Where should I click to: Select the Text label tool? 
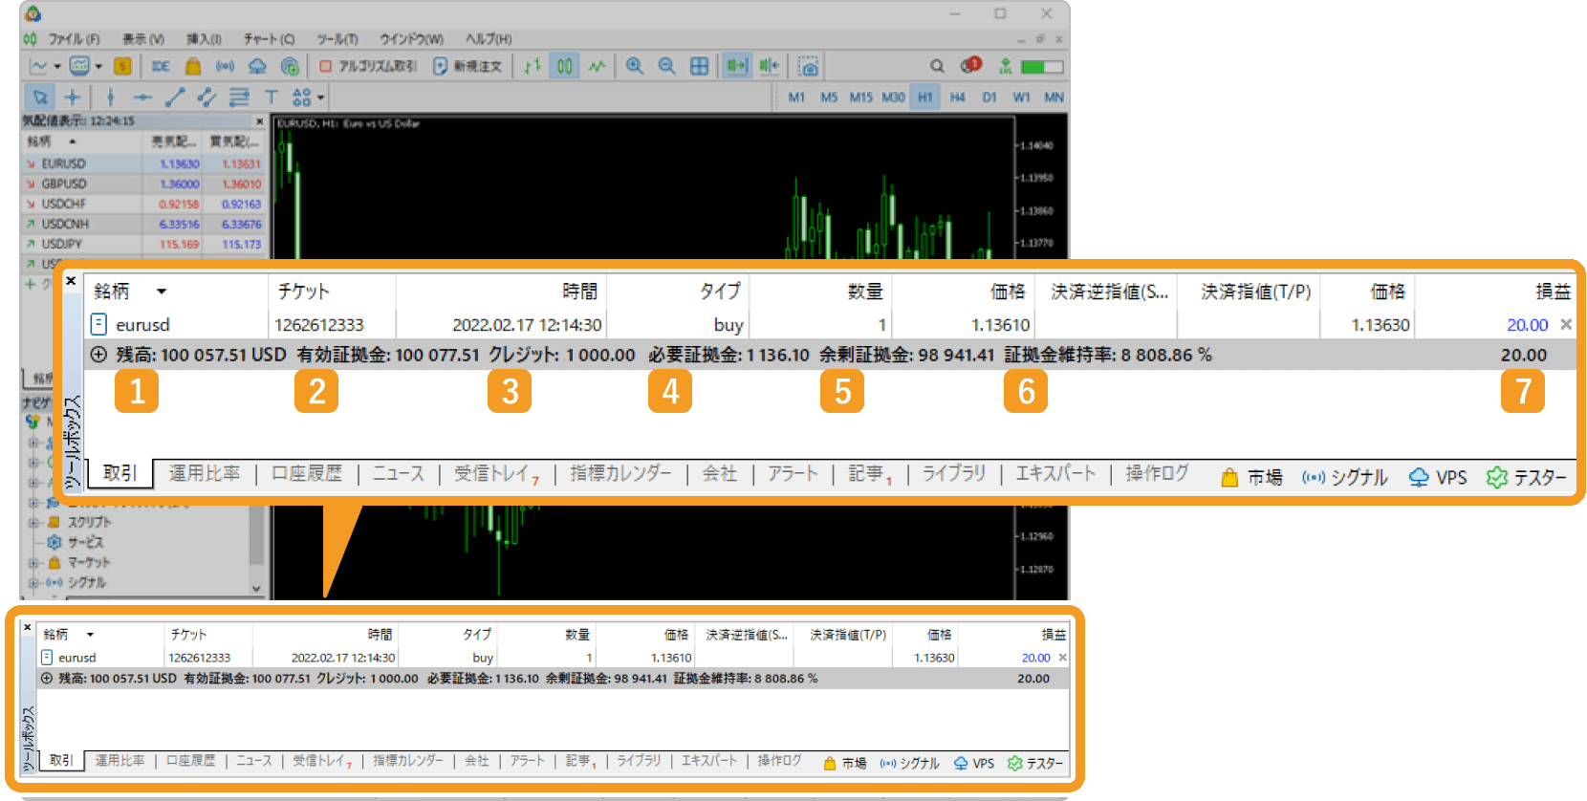click(272, 97)
